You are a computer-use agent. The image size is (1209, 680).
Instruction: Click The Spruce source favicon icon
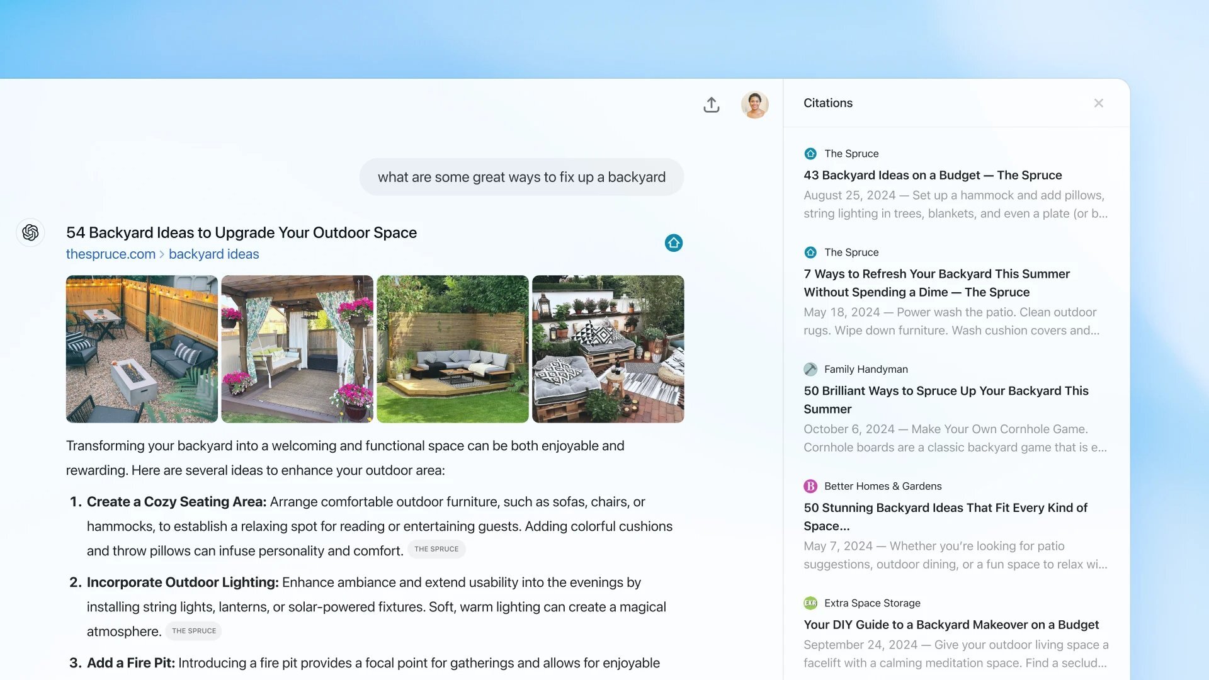(x=810, y=154)
